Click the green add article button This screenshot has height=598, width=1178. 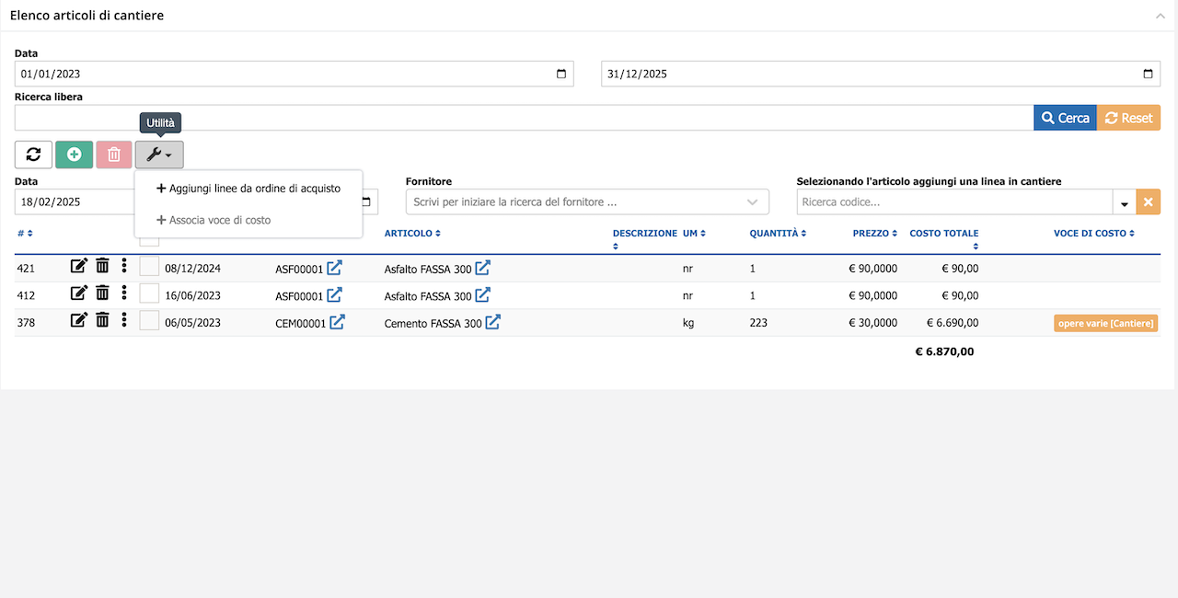(x=74, y=155)
